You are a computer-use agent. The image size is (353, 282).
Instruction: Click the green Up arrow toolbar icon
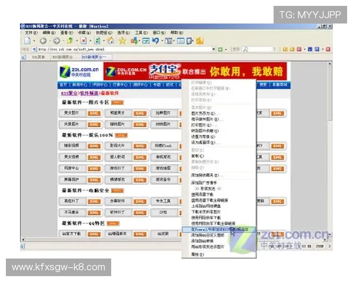(x=70, y=41)
